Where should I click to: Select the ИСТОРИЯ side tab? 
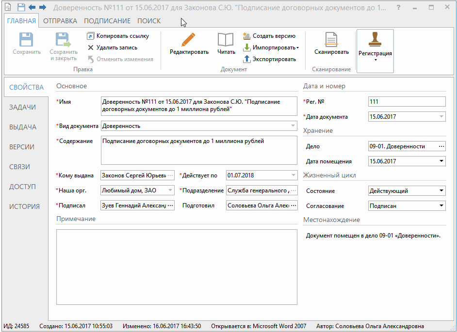click(24, 206)
